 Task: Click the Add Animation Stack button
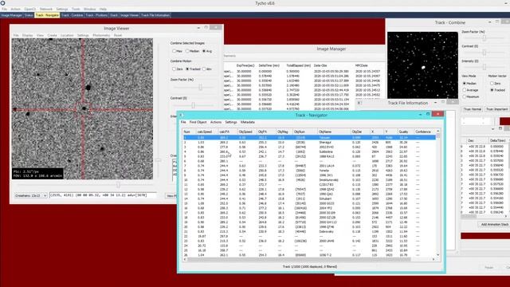pos(495,225)
